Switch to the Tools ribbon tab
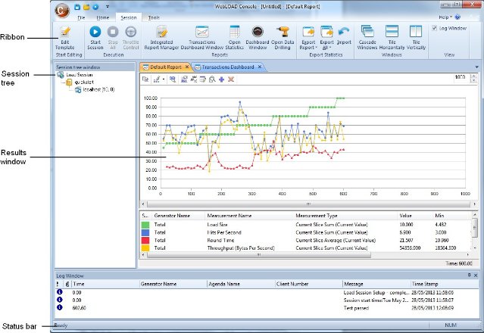Viewport: 484px width, 333px height. 154,16
